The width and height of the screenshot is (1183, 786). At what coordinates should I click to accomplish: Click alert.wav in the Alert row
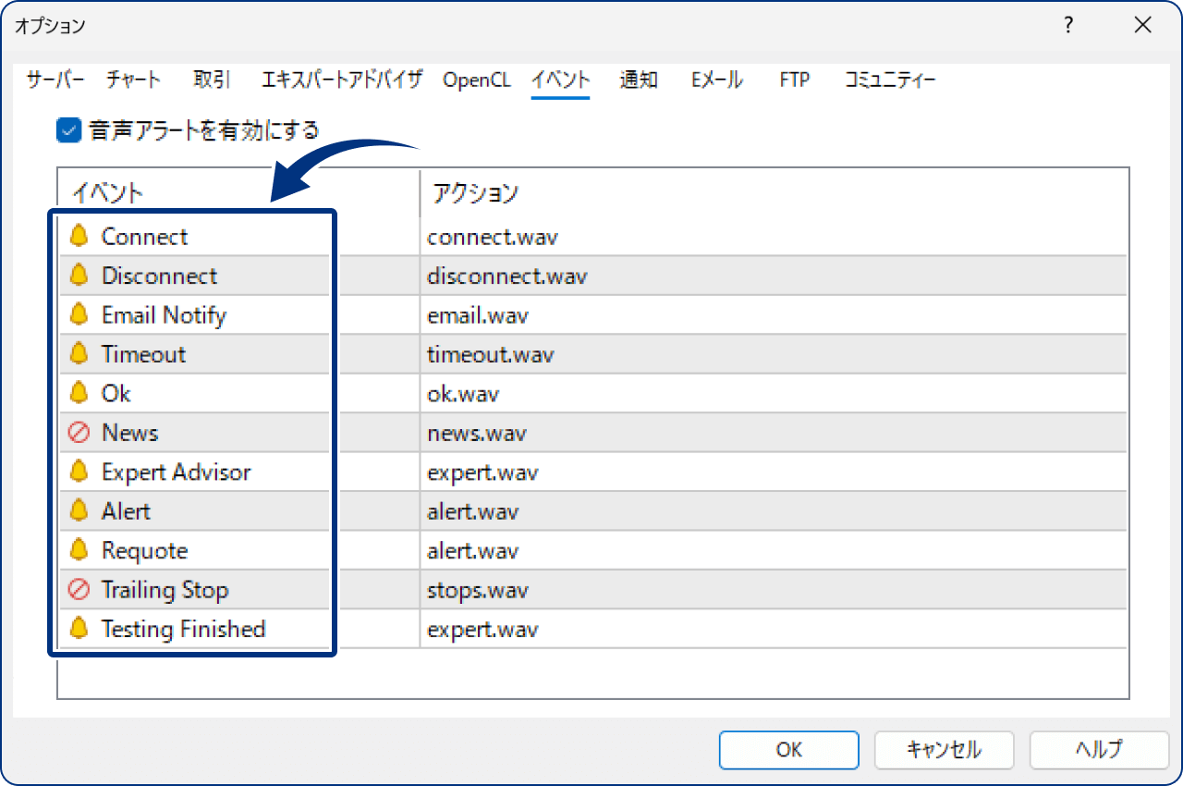pos(774,511)
